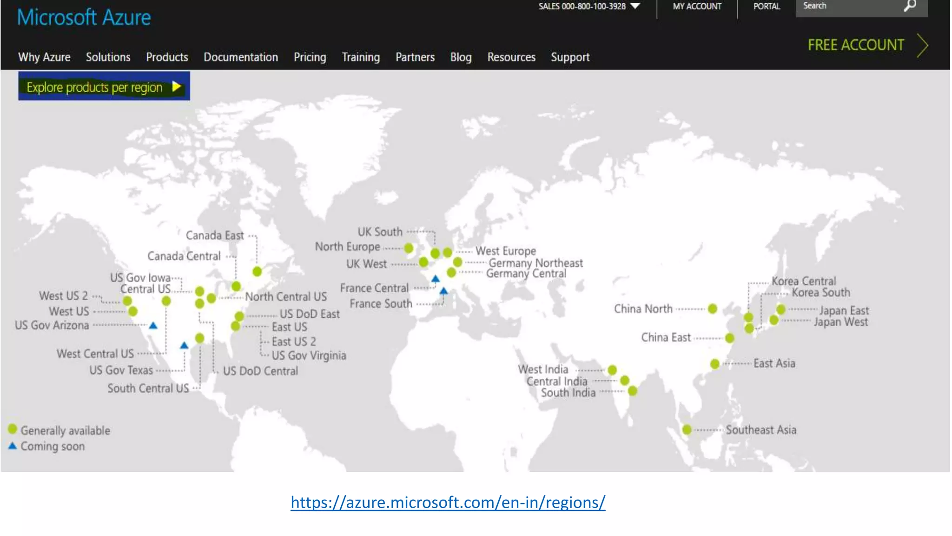Click the South India region dot
Screen dimensions: 952x536
pos(633,391)
